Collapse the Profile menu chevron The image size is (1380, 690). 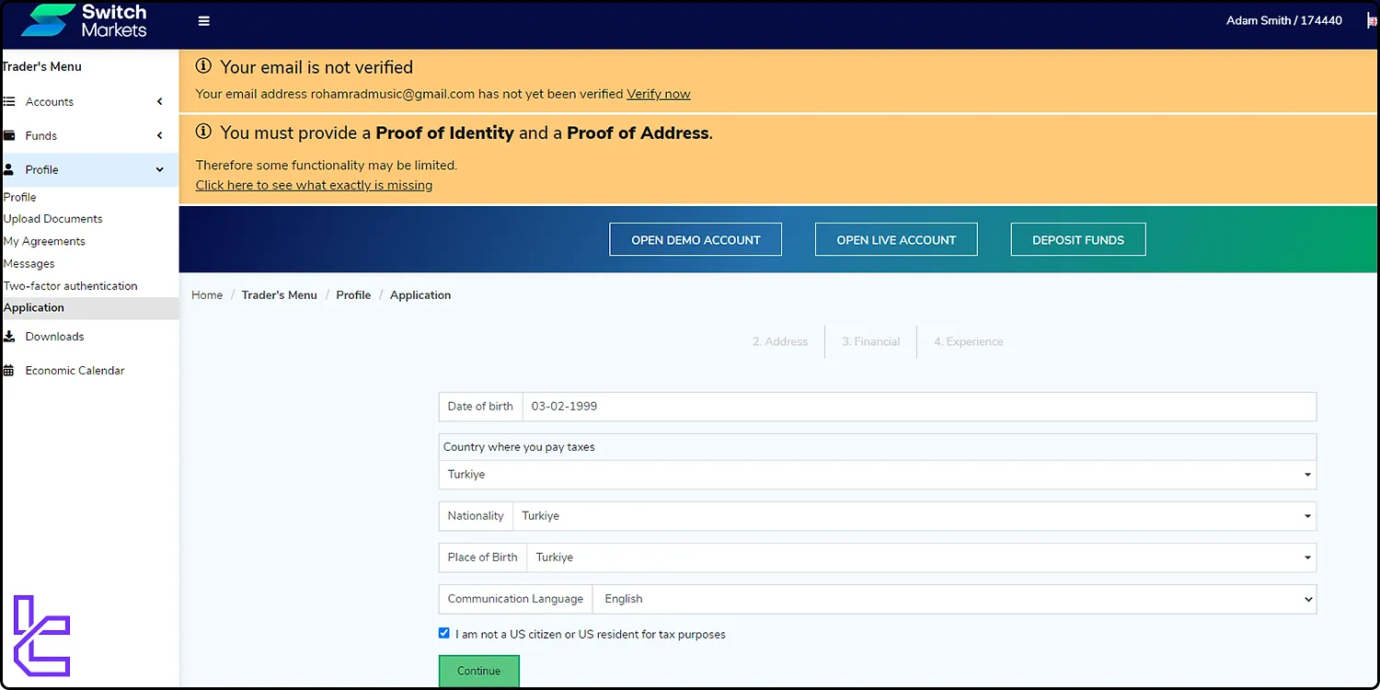159,170
